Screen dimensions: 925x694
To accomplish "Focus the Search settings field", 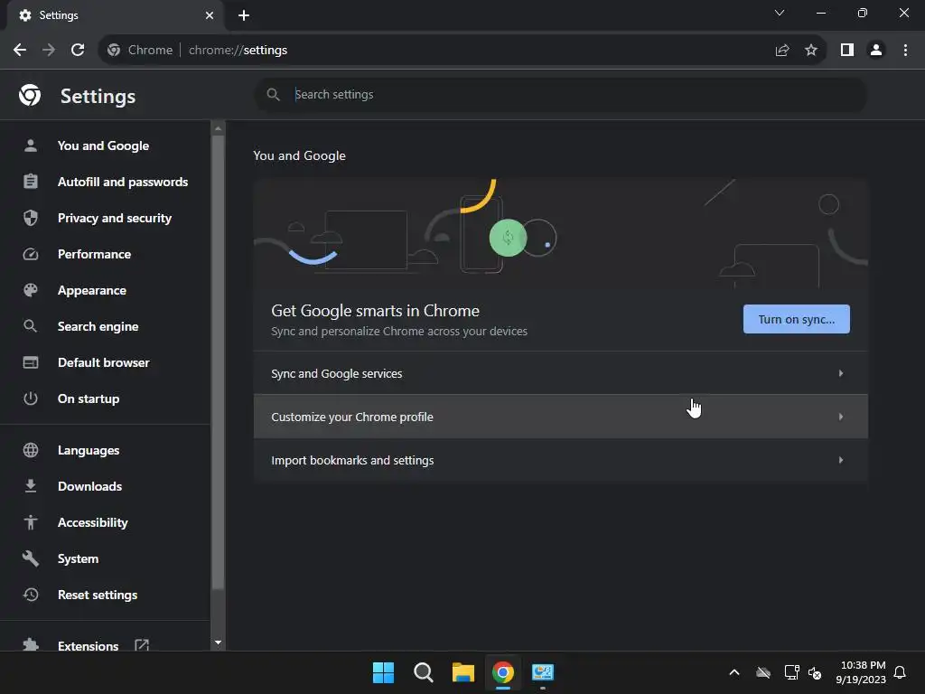I will 560,94.
